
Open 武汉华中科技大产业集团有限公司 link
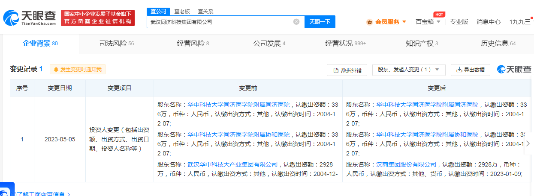(232, 164)
